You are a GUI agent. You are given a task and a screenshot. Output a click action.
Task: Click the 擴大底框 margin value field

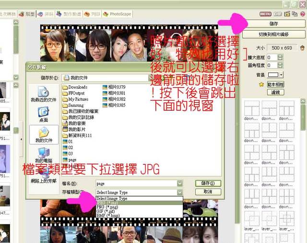coord(272,58)
